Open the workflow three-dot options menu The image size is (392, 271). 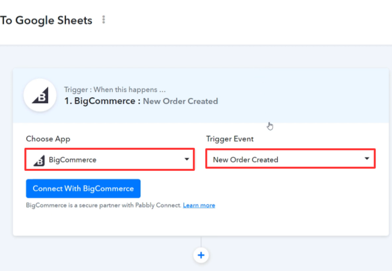(104, 19)
